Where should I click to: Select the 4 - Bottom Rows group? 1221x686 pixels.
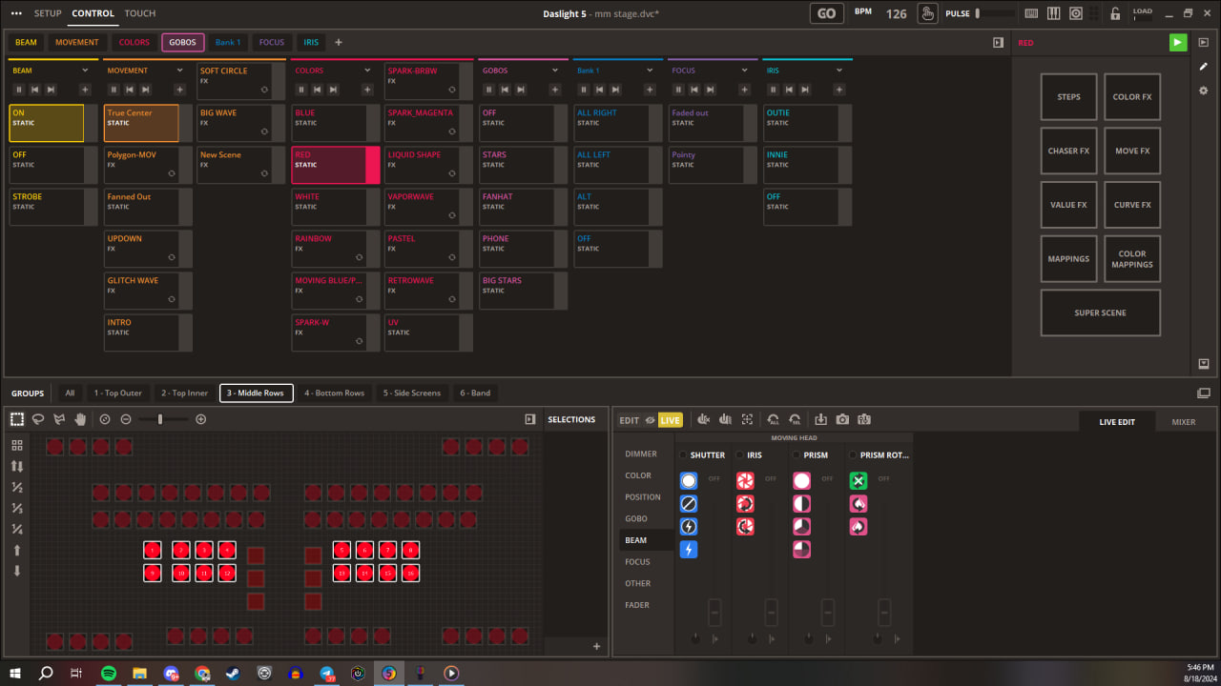(x=335, y=393)
